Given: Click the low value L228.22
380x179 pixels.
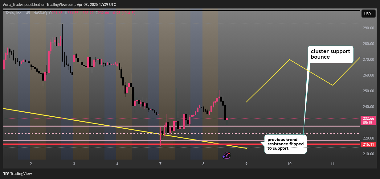Looking at the screenshot, I should point(87,13).
